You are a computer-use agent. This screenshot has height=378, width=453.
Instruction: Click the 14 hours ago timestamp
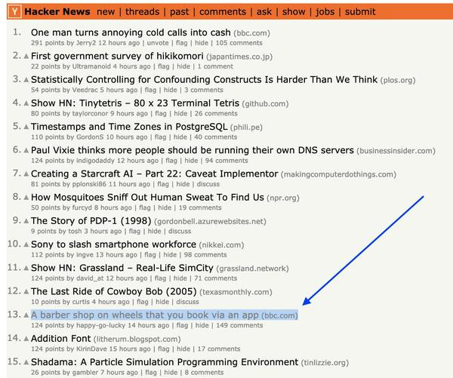point(148,325)
